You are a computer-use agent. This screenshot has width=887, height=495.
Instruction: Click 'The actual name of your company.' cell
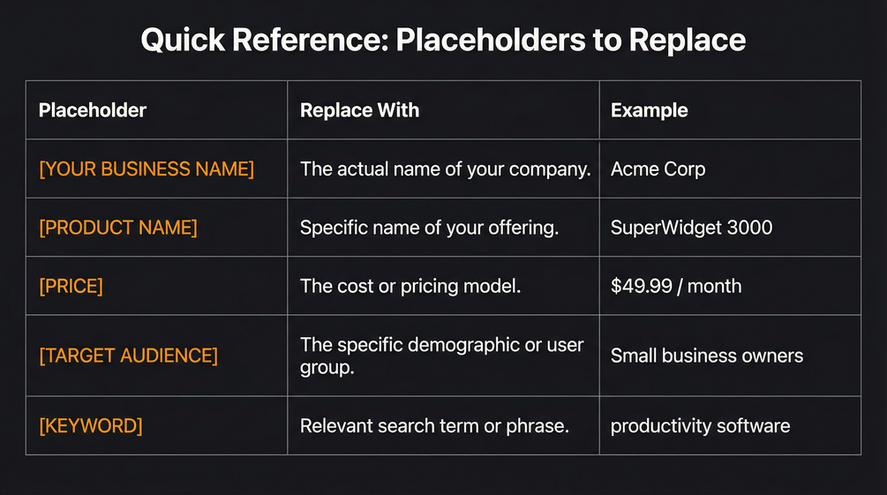pyautogui.click(x=445, y=169)
